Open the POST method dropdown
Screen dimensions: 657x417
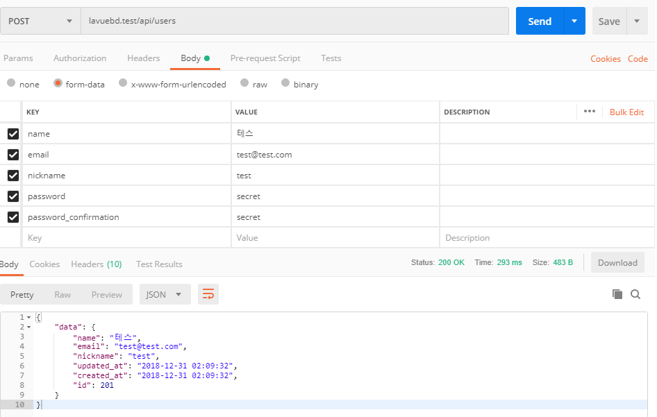[x=40, y=21]
